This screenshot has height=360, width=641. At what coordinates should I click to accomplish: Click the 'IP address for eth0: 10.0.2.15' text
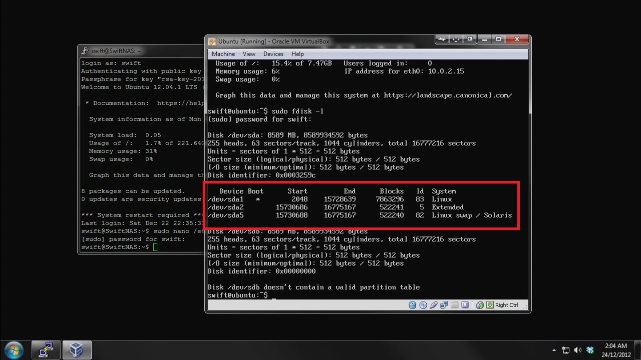point(404,71)
